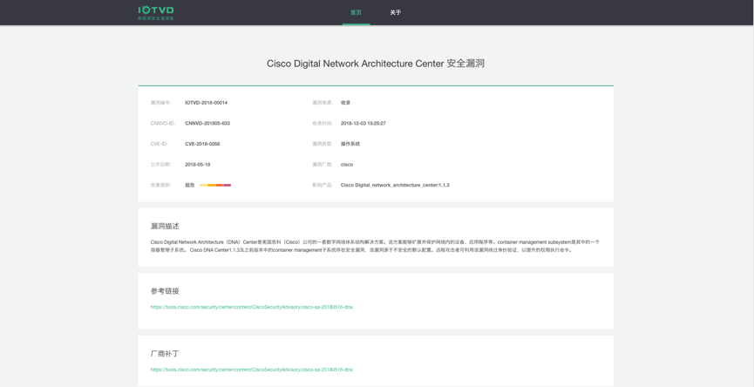Image resolution: width=754 pixels, height=387 pixels.
Task: Select the value CNNVD-201805-633
Action: point(207,124)
